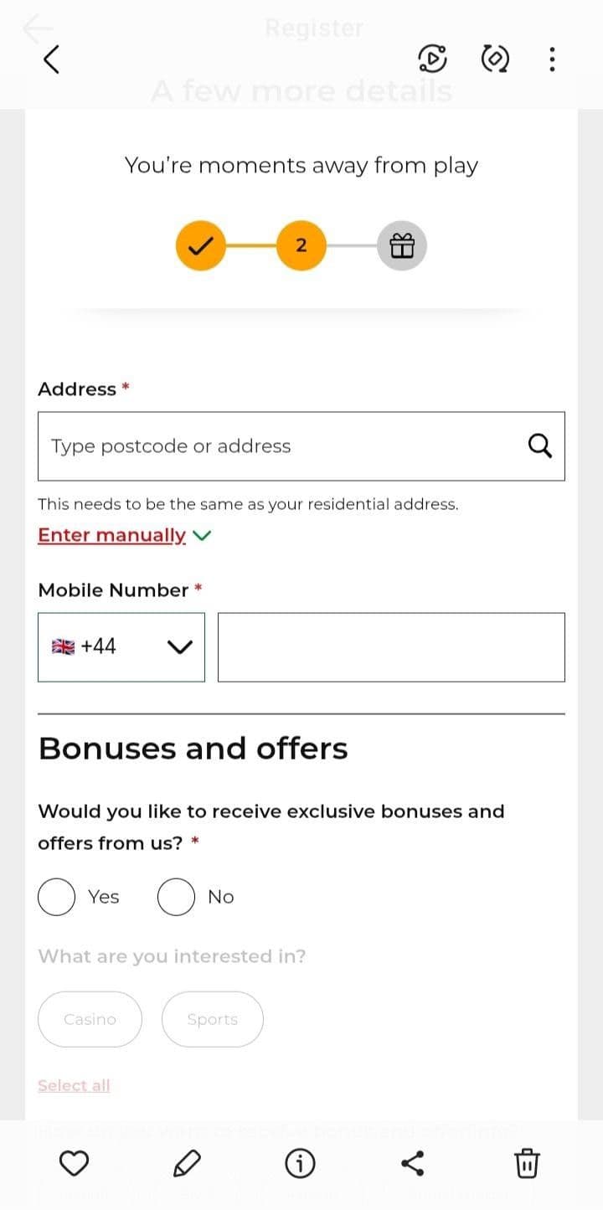Open the three-dot overflow menu
The width and height of the screenshot is (603, 1210).
(552, 59)
